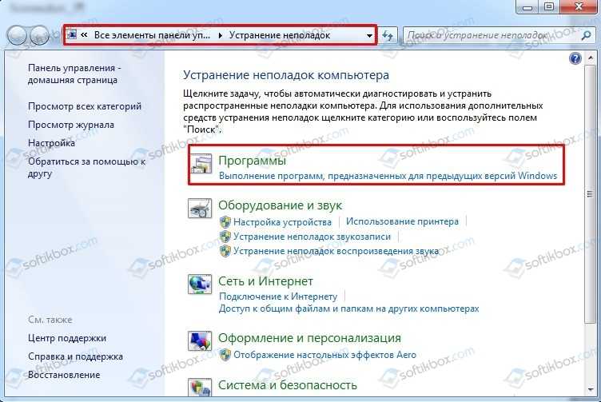
Task: Run Выполнение программ для предыдущих версий Windows
Action: (388, 176)
